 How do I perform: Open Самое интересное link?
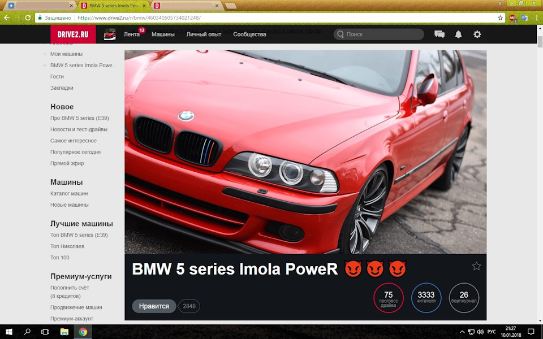(x=74, y=141)
